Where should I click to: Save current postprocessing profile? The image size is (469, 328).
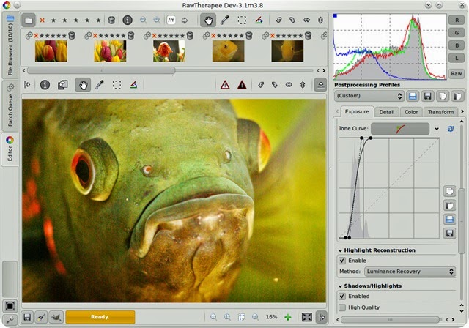428,96
